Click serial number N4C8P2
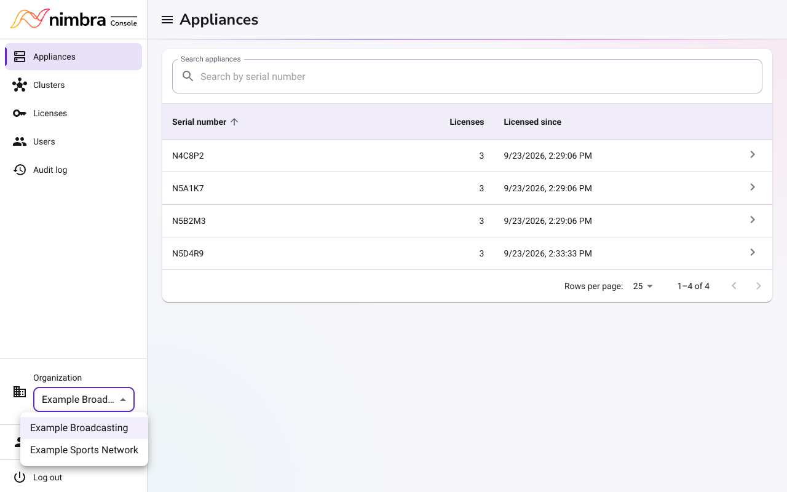787x492 pixels. pos(188,156)
